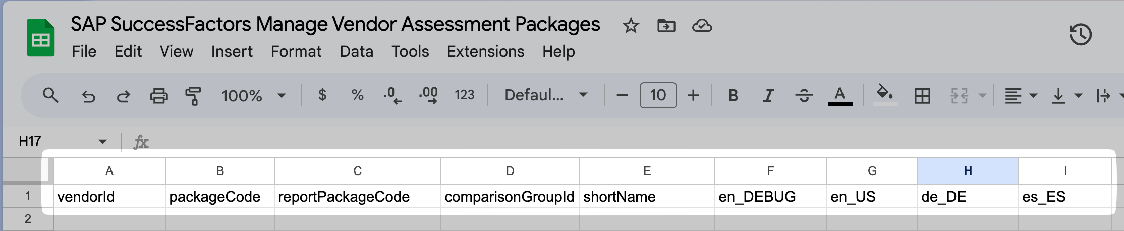The height and width of the screenshot is (231, 1124).
Task: Open version history clock icon
Action: click(x=1080, y=35)
